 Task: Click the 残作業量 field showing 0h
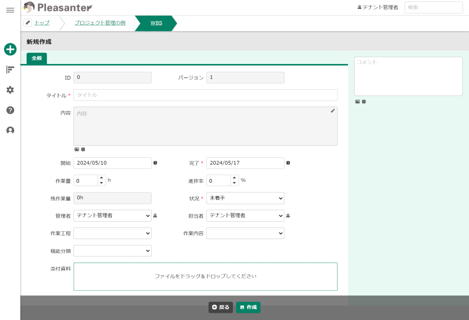coord(113,198)
